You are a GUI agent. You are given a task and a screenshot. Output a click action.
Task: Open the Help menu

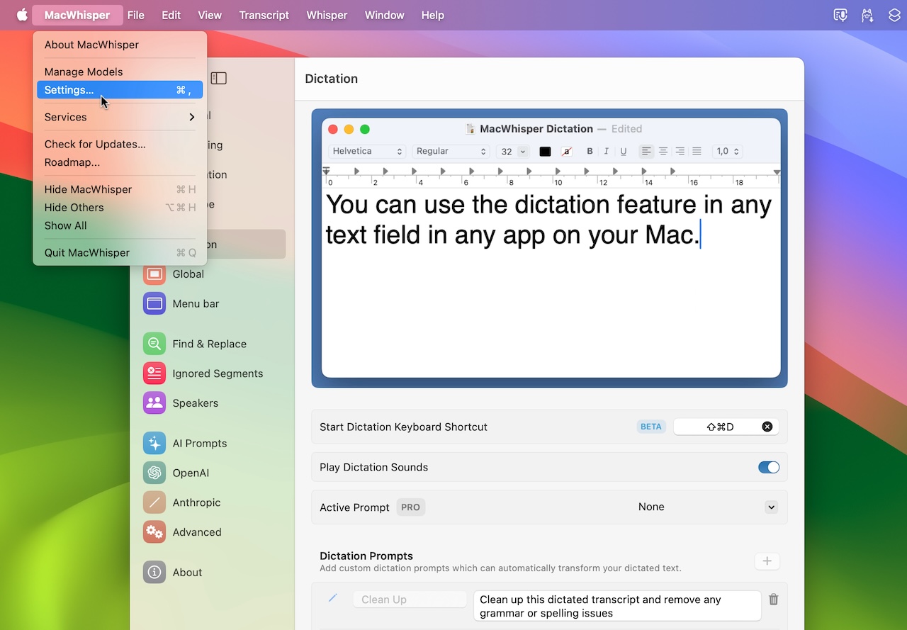pos(432,15)
